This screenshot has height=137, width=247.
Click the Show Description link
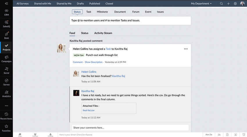[94, 62]
